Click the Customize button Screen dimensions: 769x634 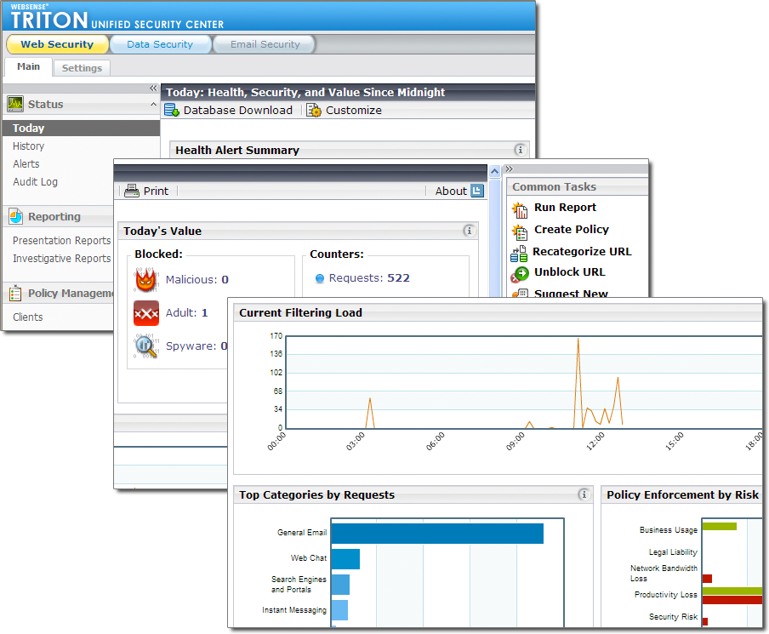tap(345, 110)
